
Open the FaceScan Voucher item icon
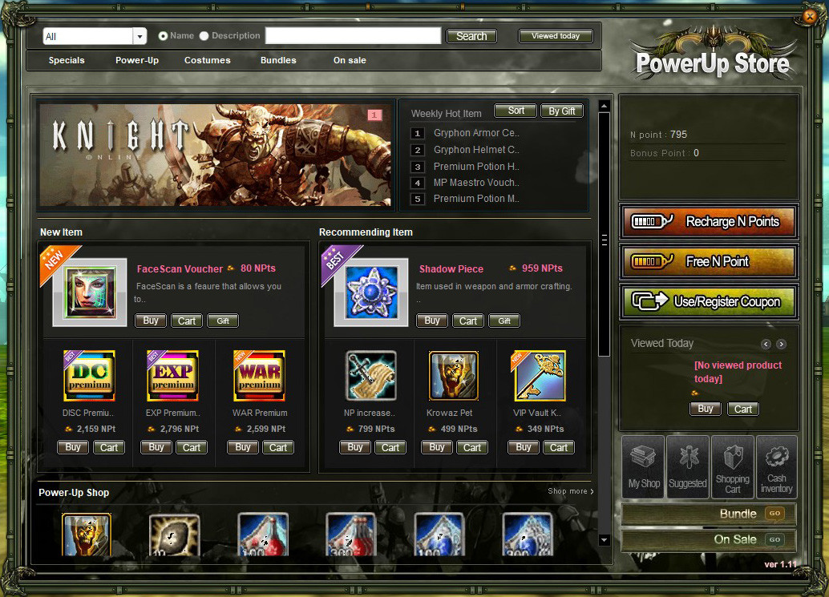point(90,292)
